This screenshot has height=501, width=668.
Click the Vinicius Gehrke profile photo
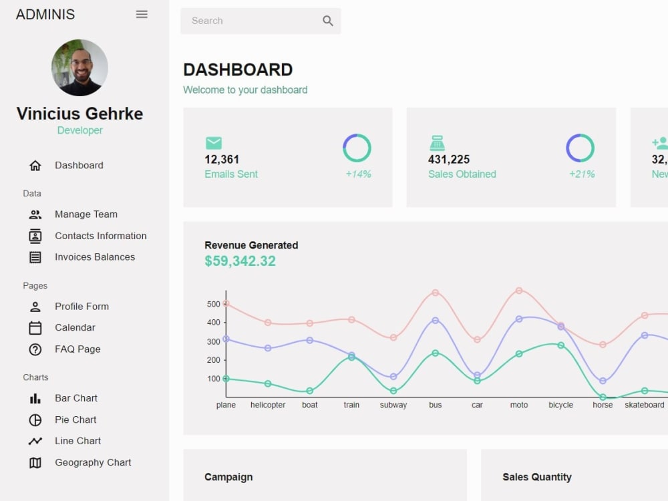tap(79, 67)
